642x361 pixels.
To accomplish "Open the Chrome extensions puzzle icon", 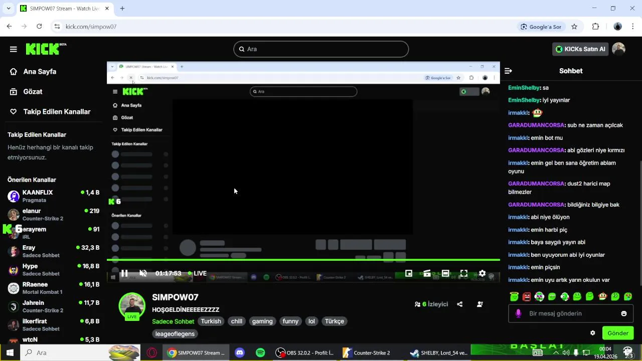I will tap(596, 27).
